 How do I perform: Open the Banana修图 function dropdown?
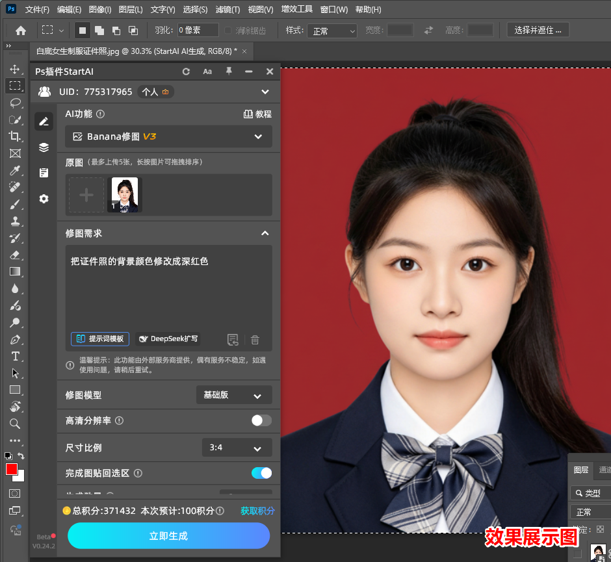pos(168,136)
